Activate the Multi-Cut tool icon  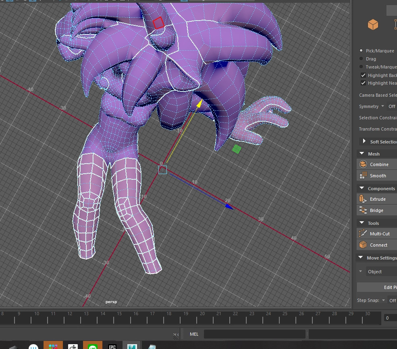point(363,234)
